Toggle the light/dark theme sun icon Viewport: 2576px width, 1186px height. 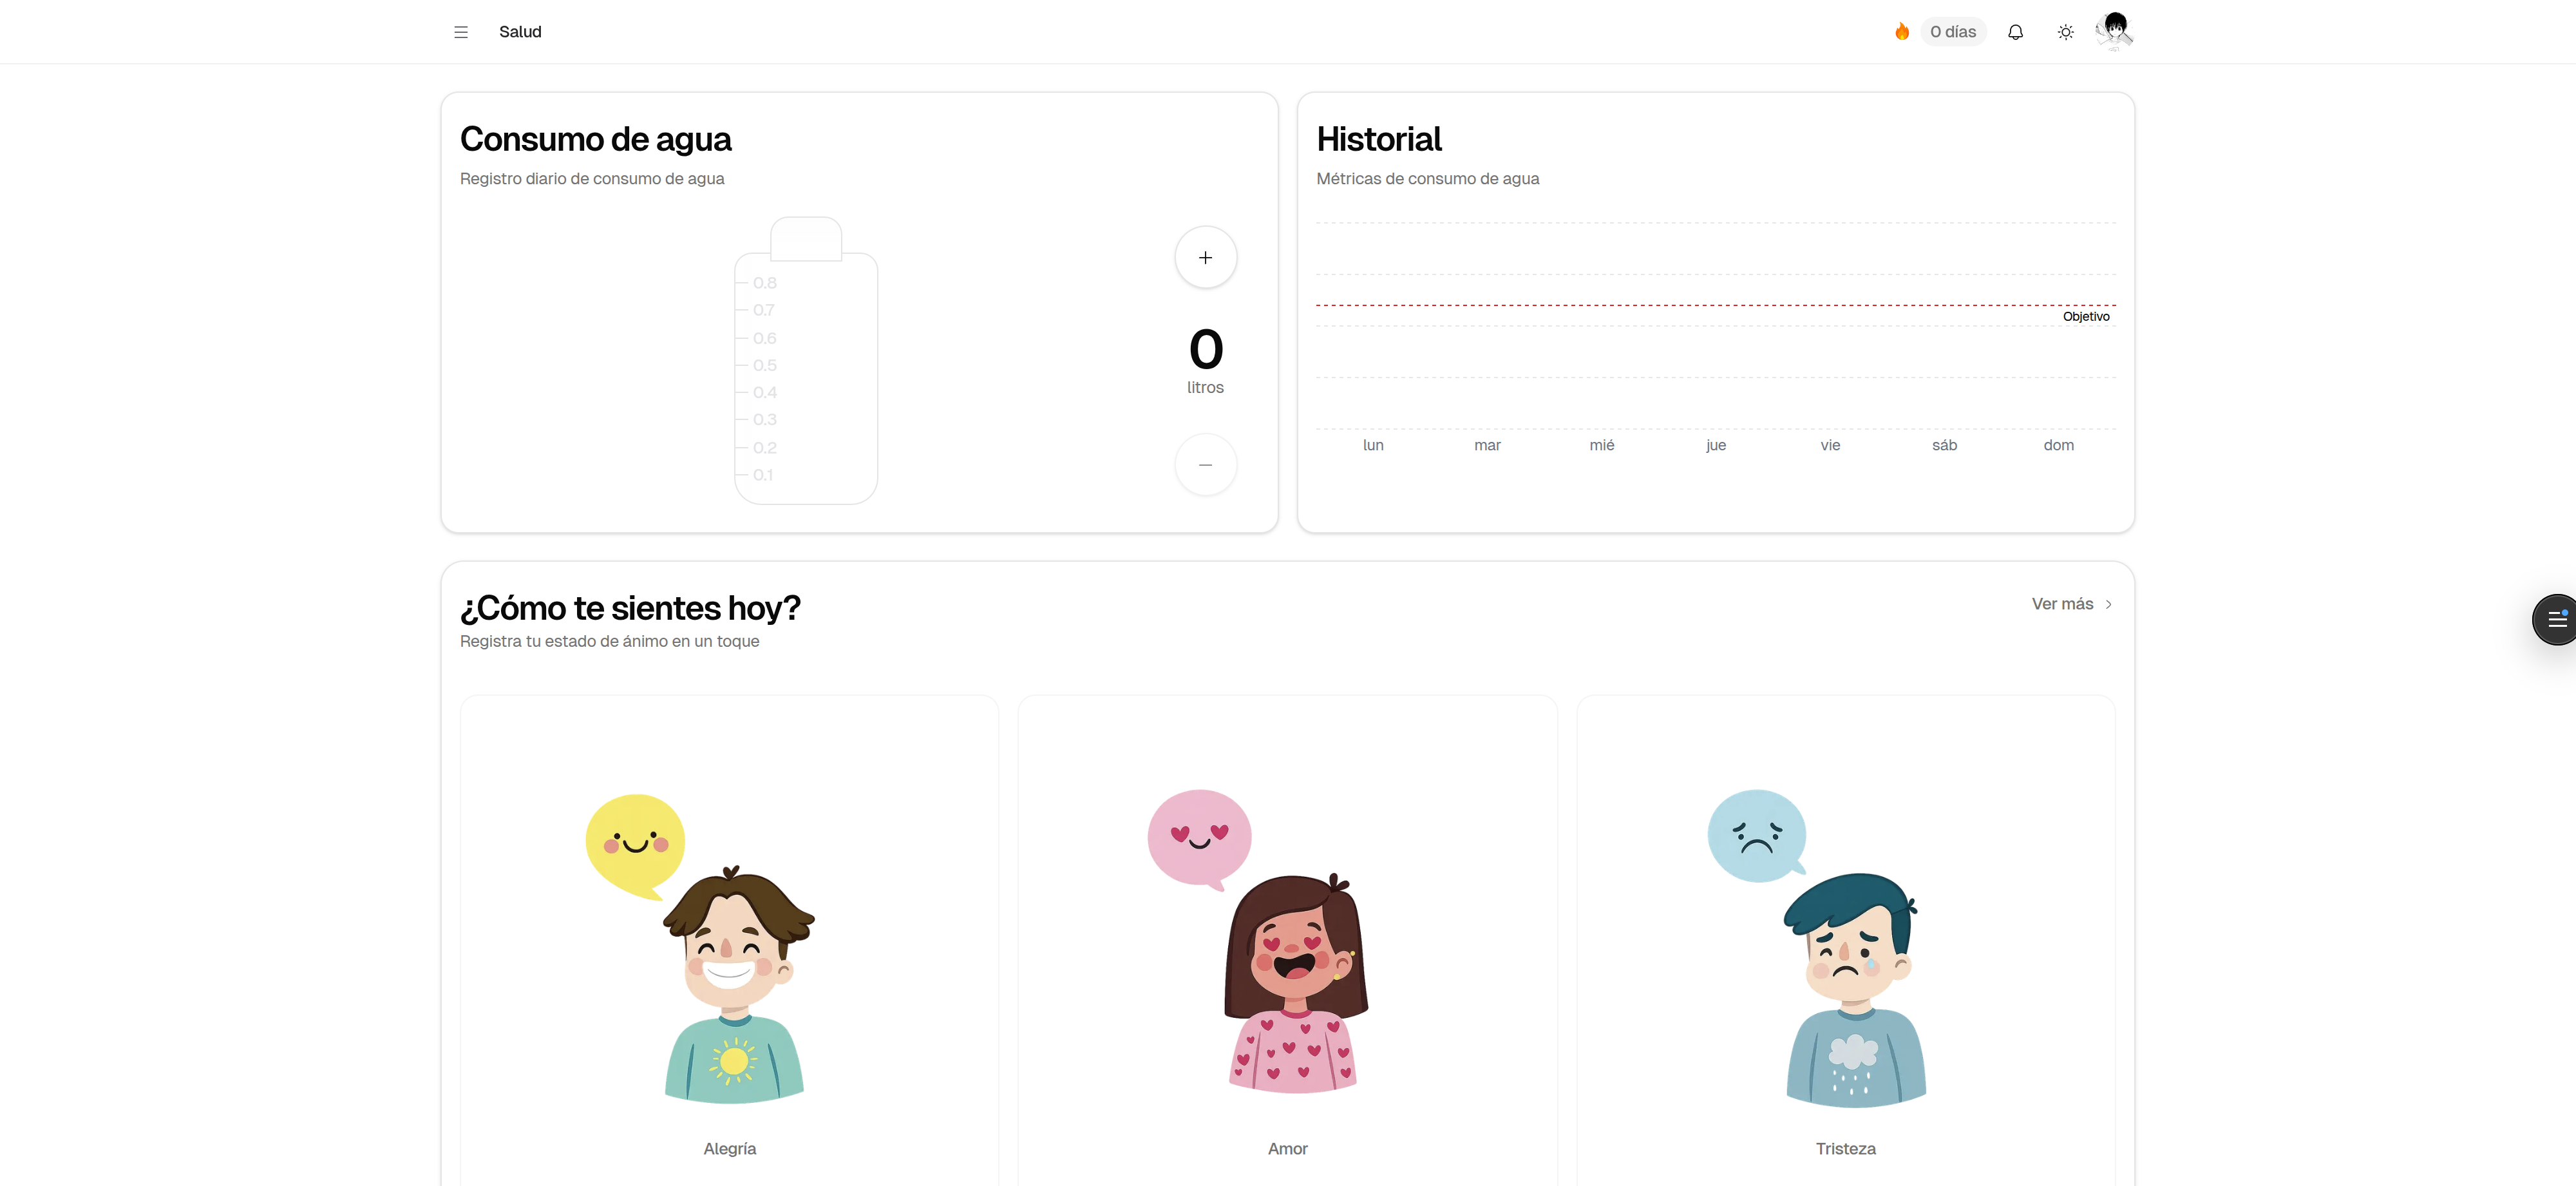pyautogui.click(x=2065, y=32)
